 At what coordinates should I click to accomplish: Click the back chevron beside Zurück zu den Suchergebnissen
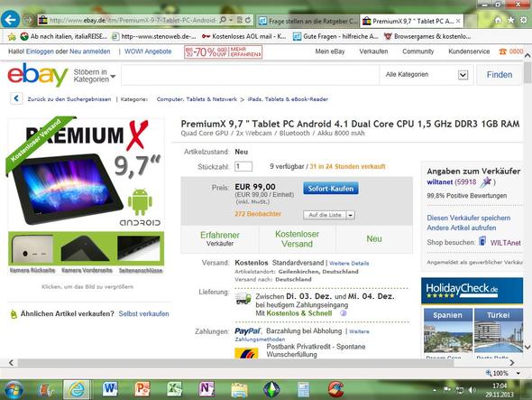tap(16, 99)
